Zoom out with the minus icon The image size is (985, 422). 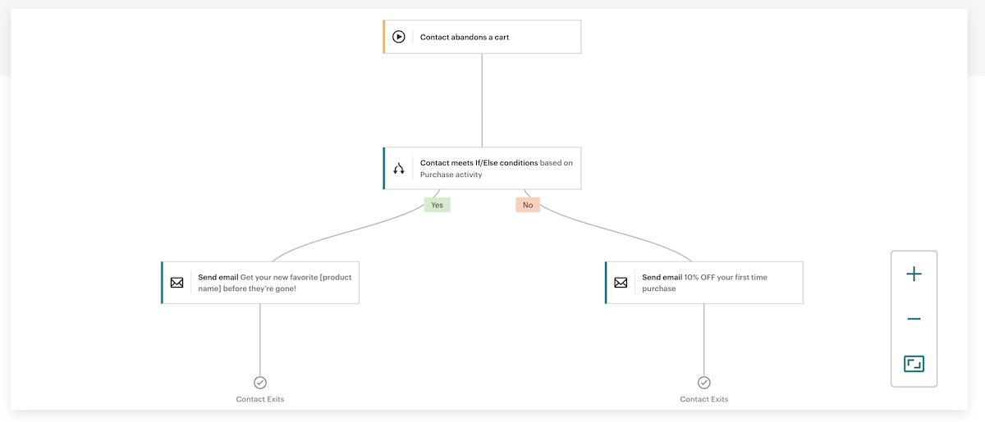pos(914,319)
